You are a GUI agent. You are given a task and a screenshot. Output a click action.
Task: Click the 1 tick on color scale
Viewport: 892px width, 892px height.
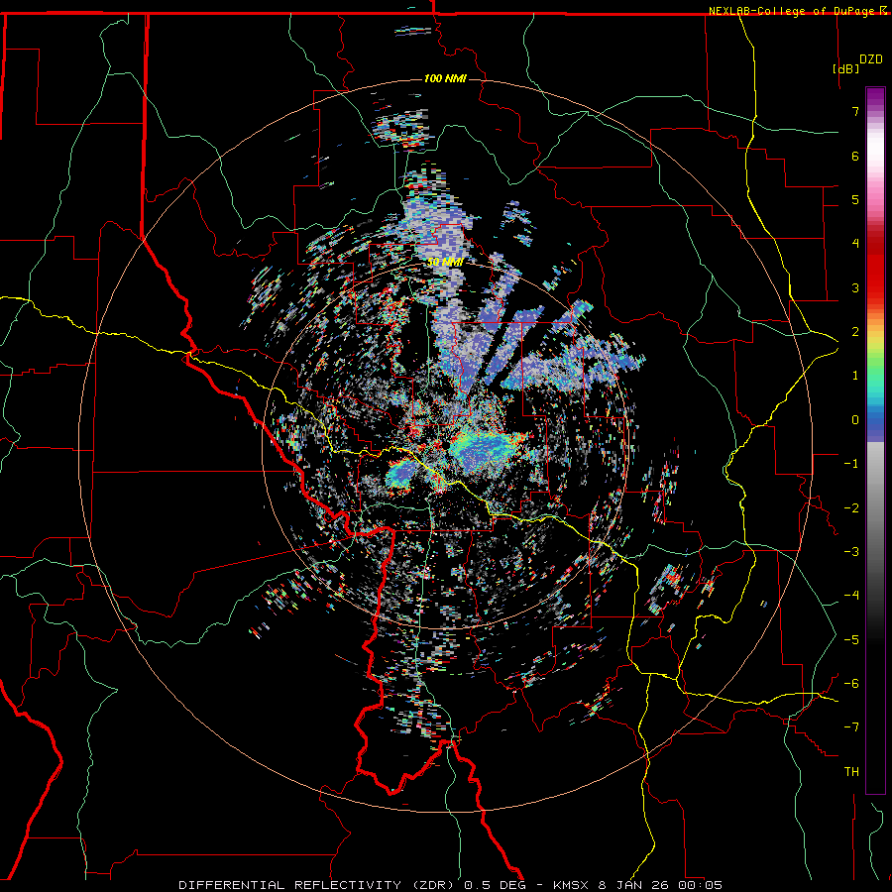855,376
